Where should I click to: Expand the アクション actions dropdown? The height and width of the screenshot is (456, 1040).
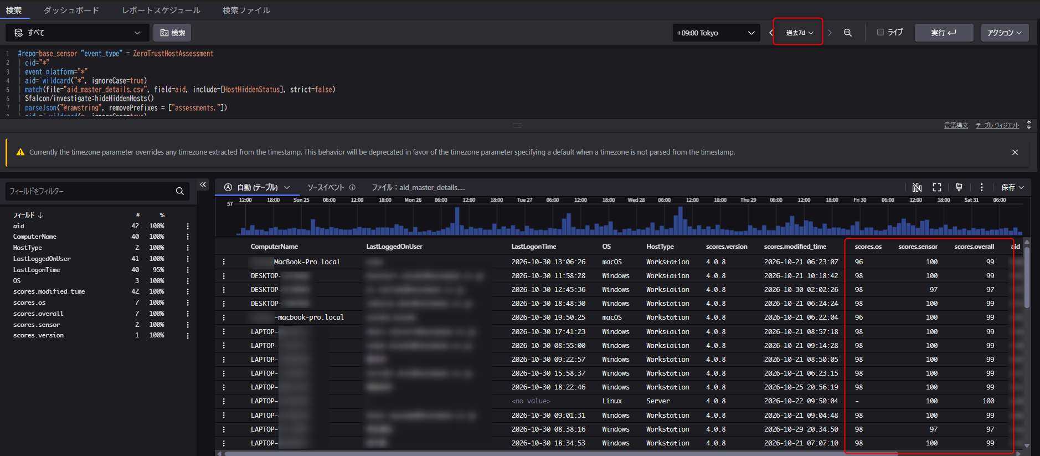point(1005,33)
